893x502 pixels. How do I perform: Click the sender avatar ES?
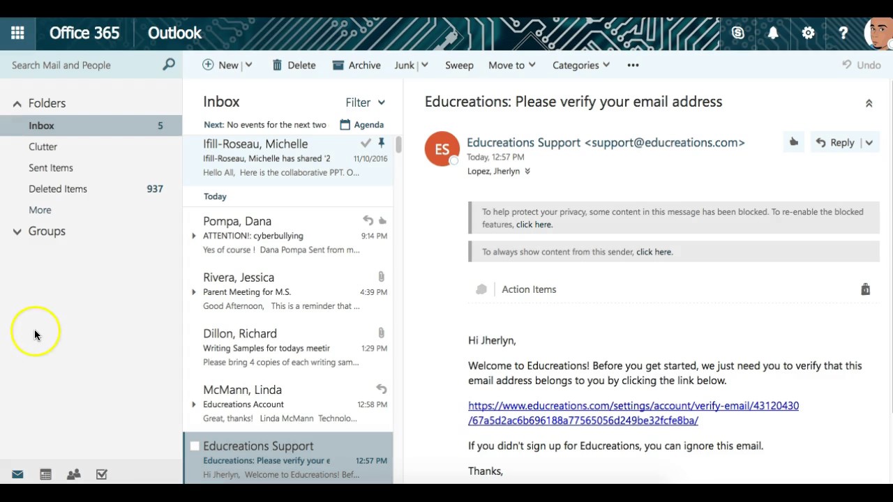(442, 149)
